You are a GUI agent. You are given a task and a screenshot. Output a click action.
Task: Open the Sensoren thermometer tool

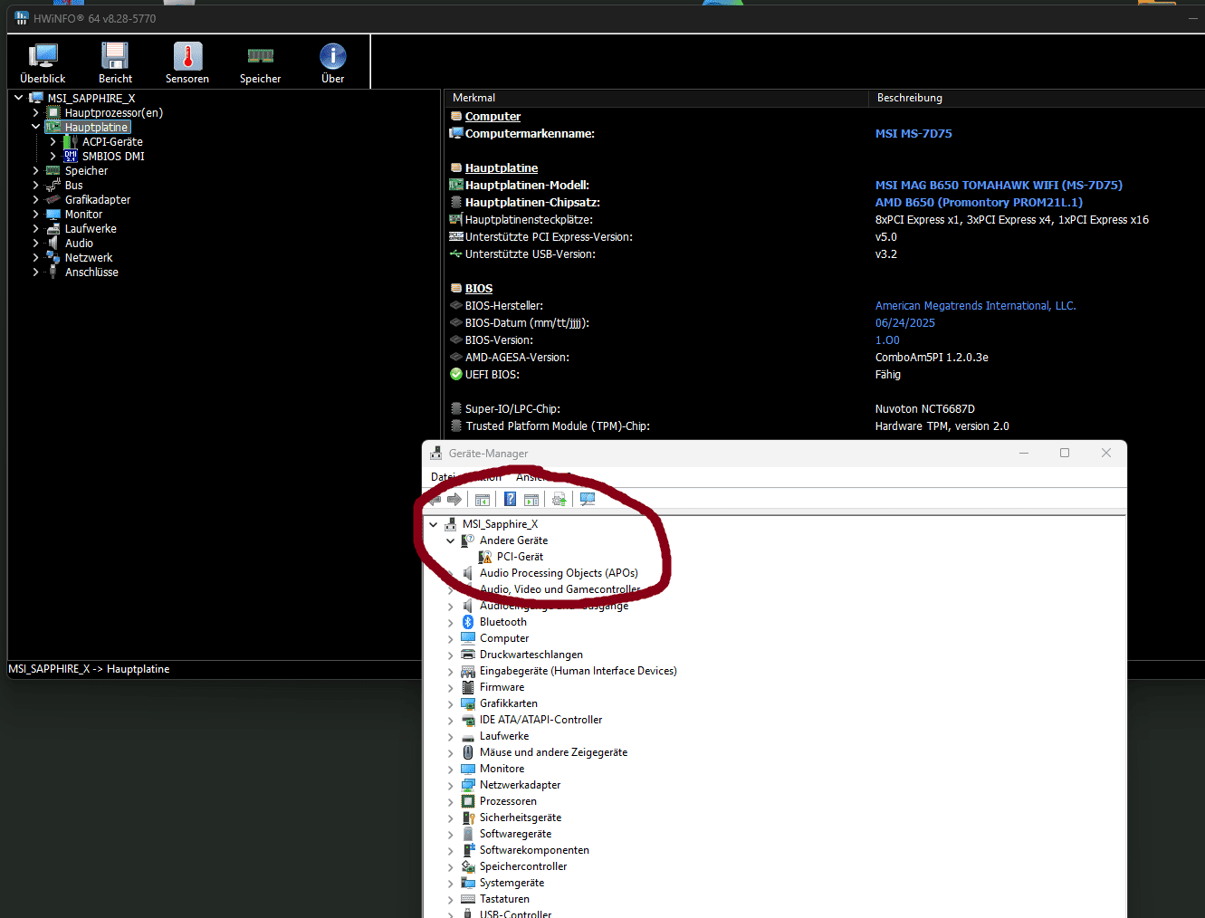(x=187, y=63)
